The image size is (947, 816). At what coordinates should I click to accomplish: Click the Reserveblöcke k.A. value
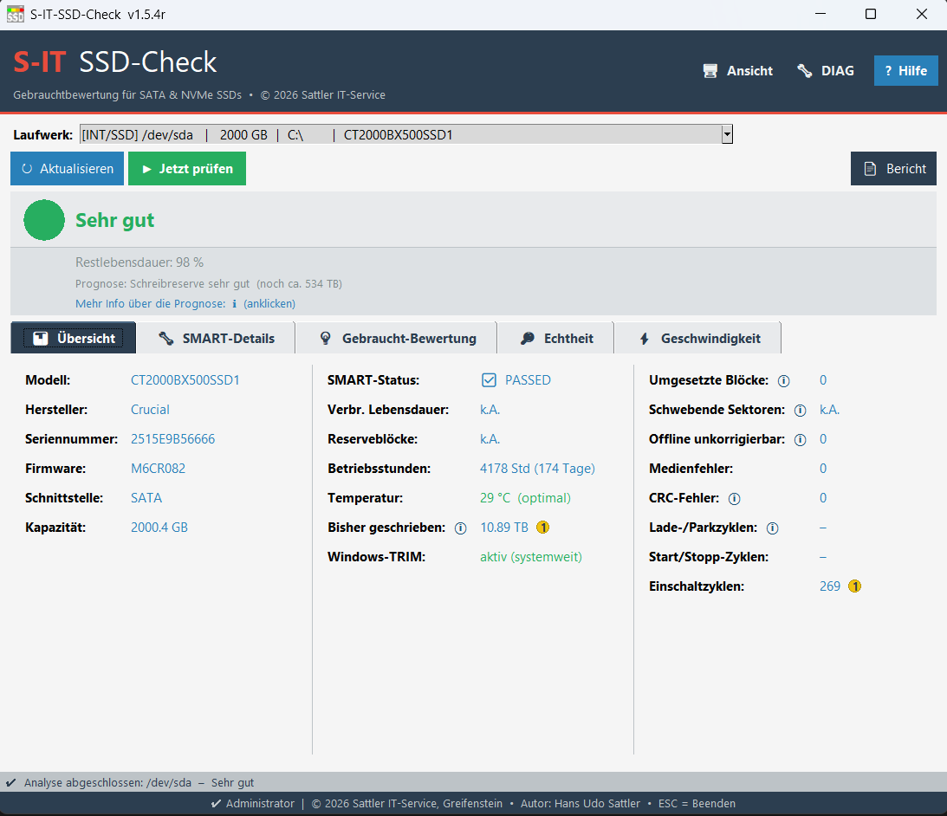click(x=490, y=439)
